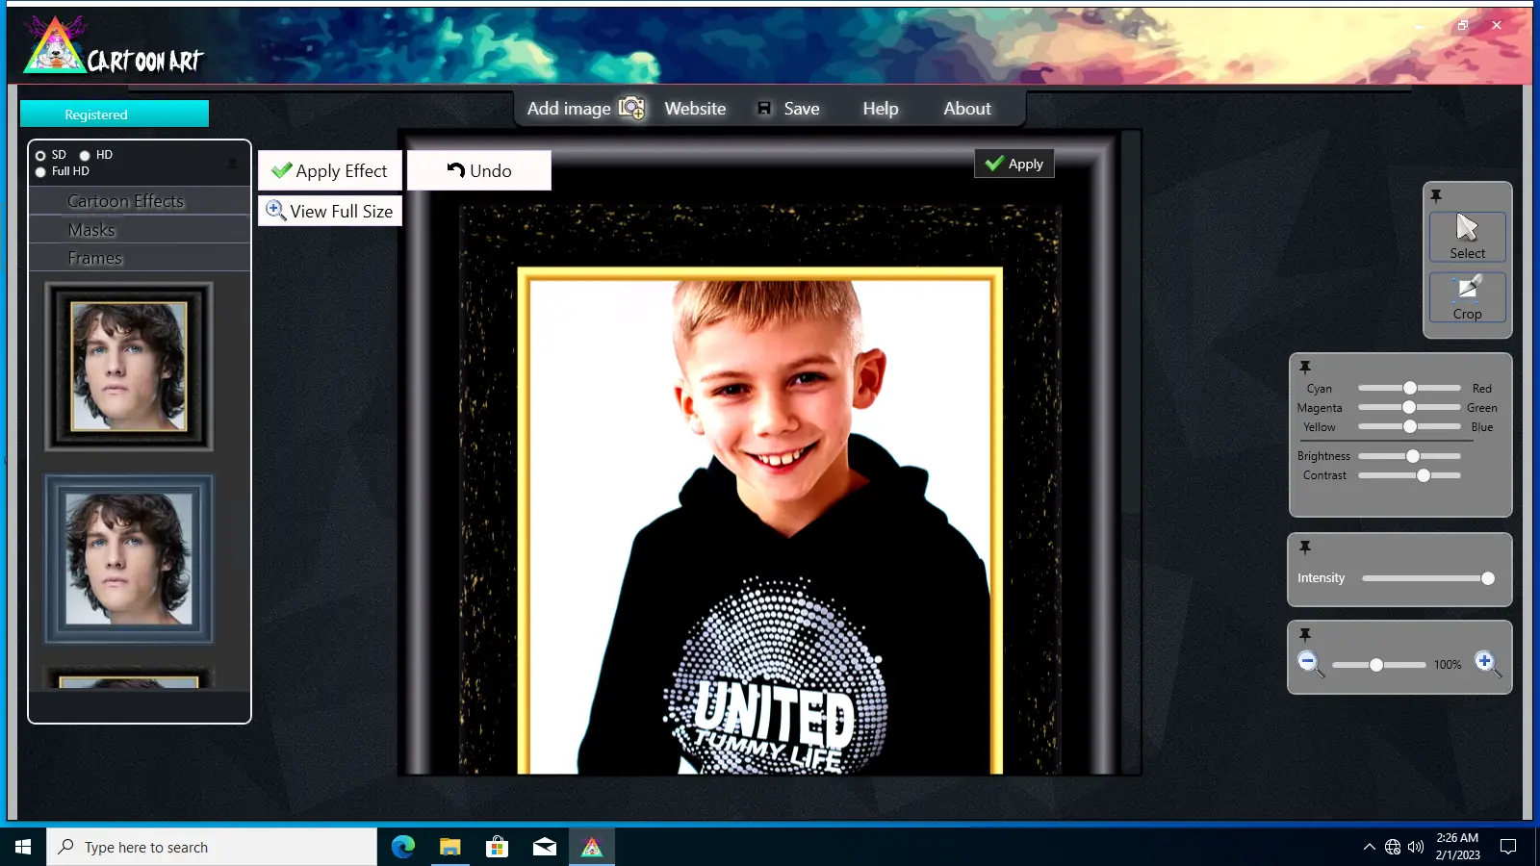Adjust the Brightness slider
The height and width of the screenshot is (866, 1540).
click(x=1409, y=456)
